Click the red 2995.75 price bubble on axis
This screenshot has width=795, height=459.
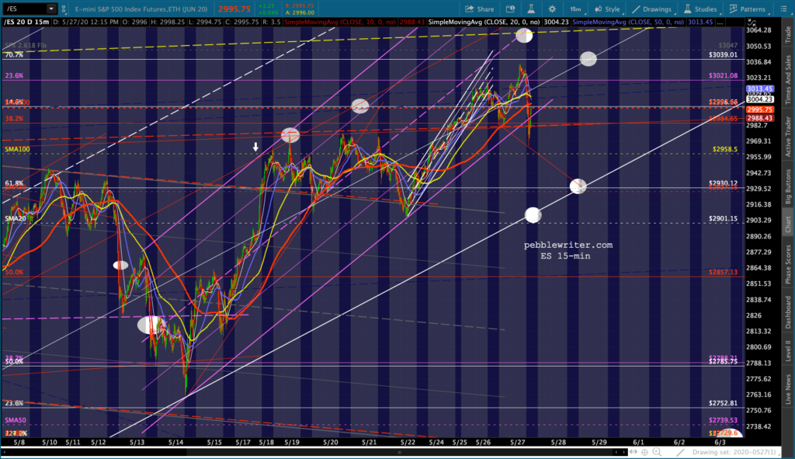759,110
